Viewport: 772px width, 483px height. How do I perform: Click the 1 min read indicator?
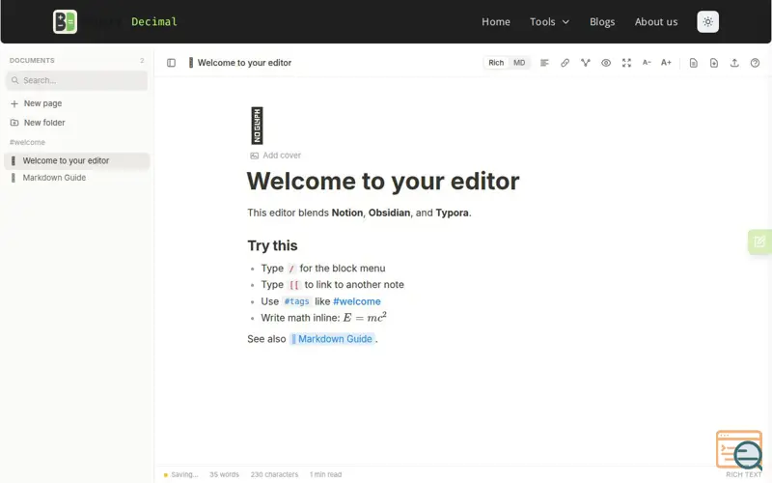325,474
